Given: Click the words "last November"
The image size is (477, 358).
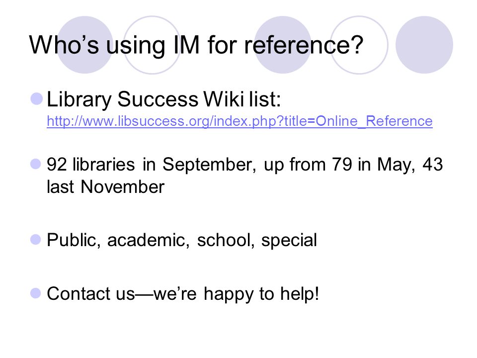Looking at the screenshot, I should point(105,186).
